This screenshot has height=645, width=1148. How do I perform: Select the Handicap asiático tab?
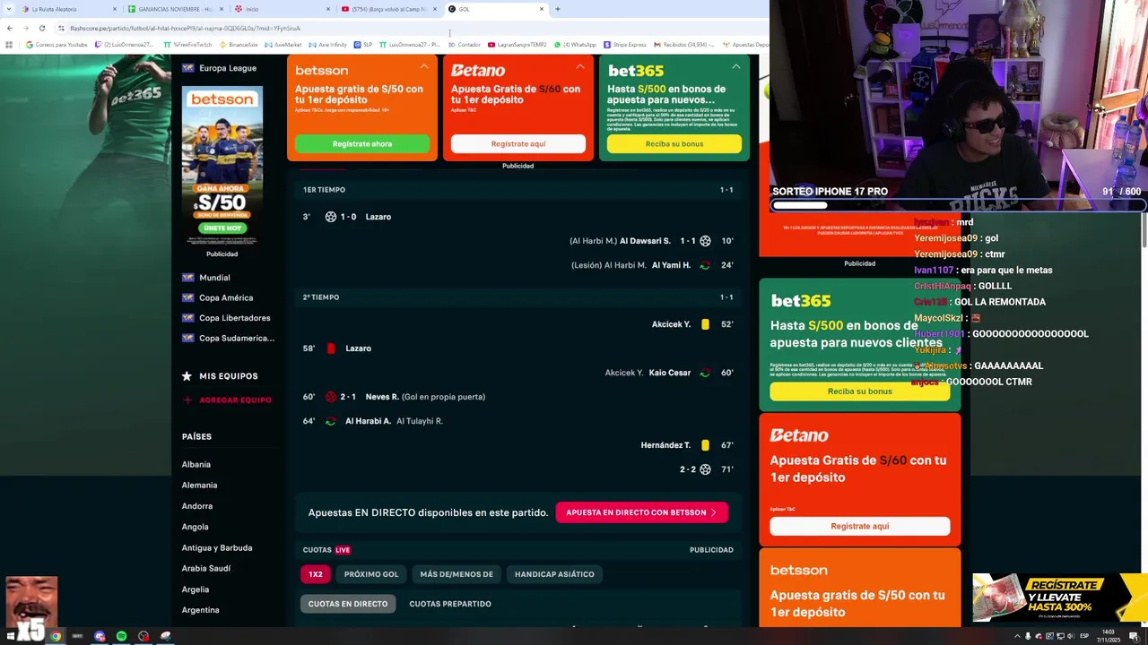[554, 574]
